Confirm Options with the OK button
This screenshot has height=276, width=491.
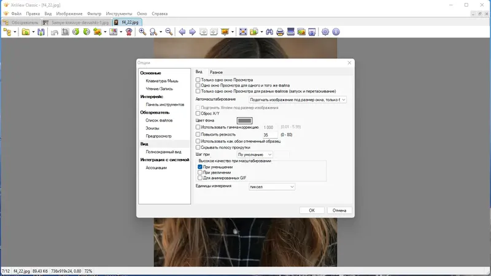point(312,210)
